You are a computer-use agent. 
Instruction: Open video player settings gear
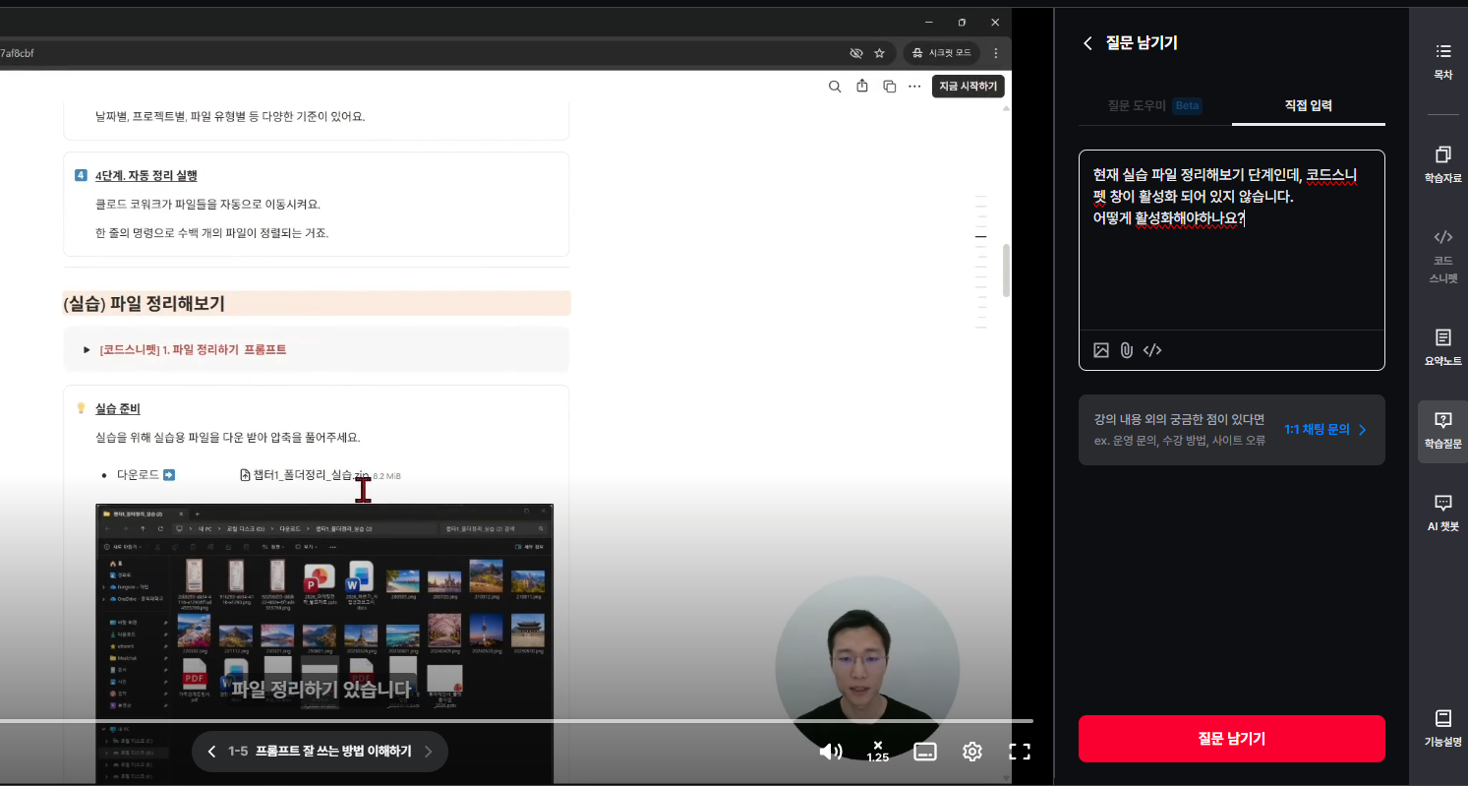pos(972,752)
